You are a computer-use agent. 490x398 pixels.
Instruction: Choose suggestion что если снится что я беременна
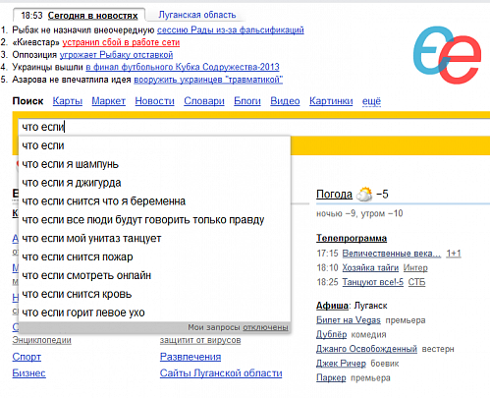[154, 201]
